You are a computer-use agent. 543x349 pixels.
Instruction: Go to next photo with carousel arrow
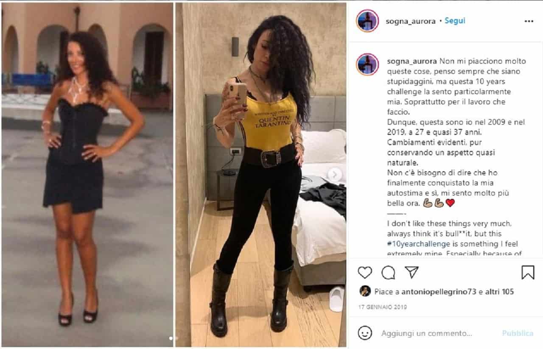(335, 174)
